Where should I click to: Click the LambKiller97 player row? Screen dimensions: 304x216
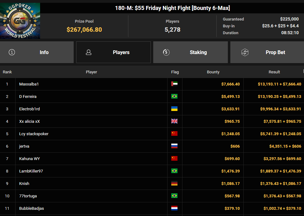pyautogui.click(x=152, y=171)
